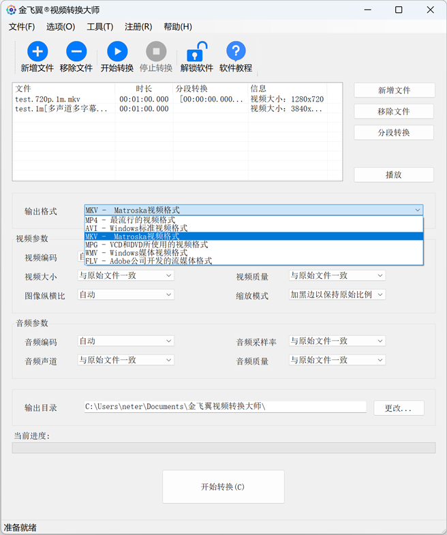Click the 文件 column header

[x=64, y=89]
